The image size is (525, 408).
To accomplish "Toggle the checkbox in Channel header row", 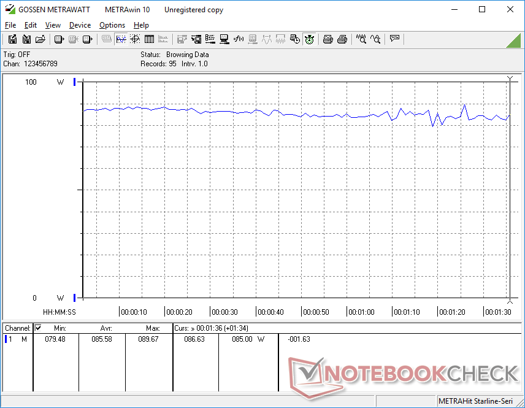I will 38,328.
